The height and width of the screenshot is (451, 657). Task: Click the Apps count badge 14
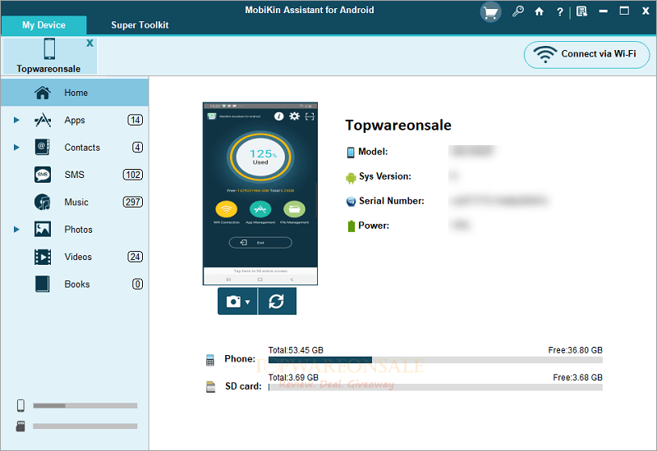coord(135,120)
